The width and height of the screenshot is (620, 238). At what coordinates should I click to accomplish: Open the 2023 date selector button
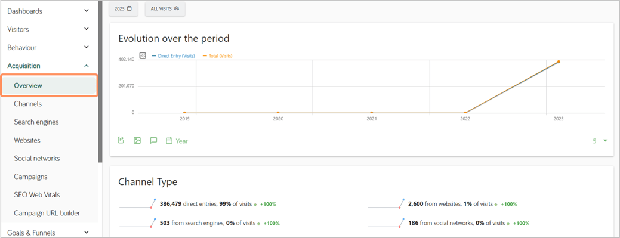124,8
